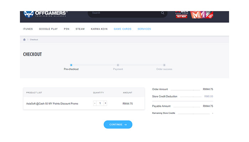This screenshot has height=142, width=249.
Task: Click the RM0.00 store credit value
Action: point(209,96)
